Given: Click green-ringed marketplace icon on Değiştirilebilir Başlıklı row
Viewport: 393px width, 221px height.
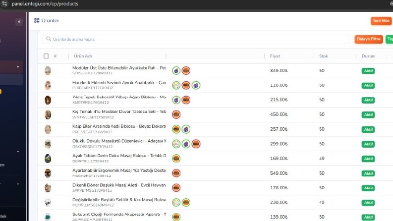Looking at the screenshot, I should [176, 203].
